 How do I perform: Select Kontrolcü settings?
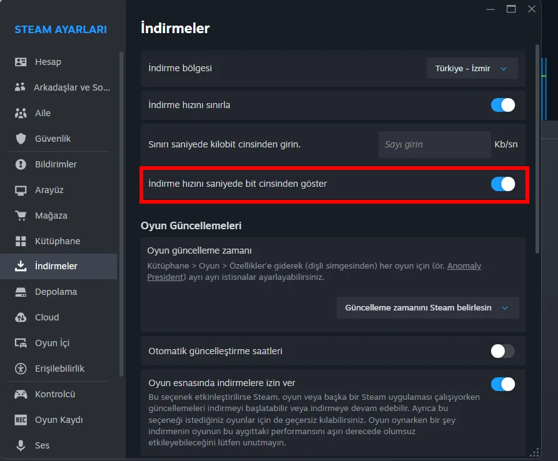coord(59,394)
